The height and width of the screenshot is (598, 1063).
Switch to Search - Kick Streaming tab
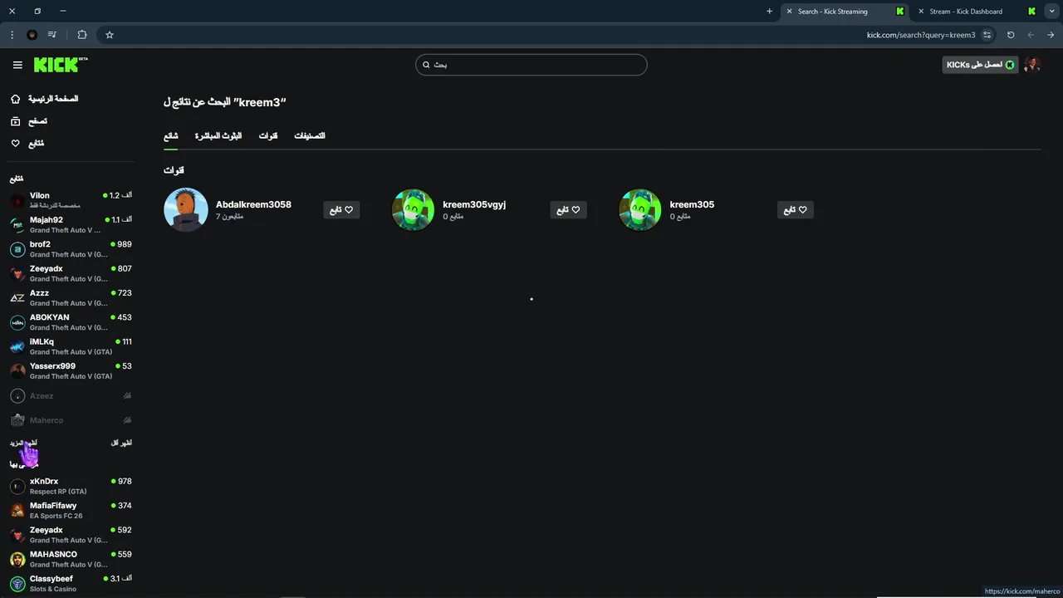[x=846, y=12]
